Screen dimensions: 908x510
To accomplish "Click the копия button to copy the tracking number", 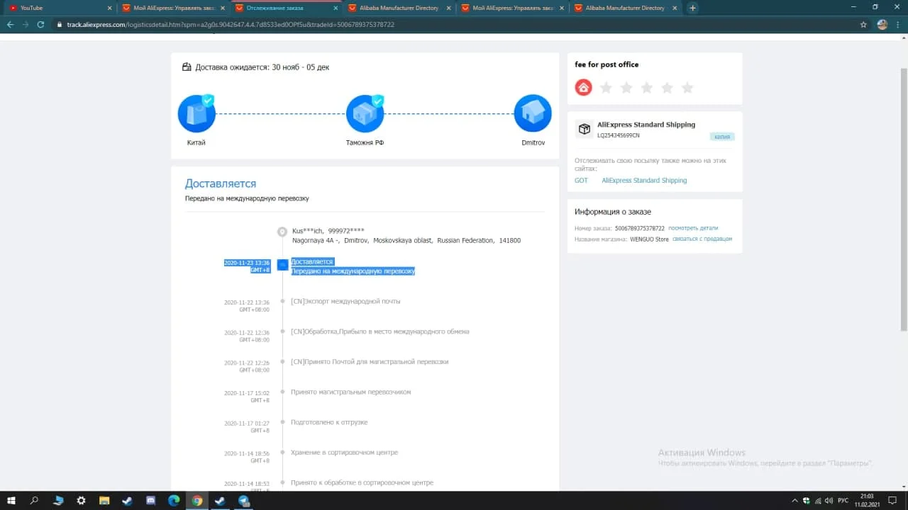I will pyautogui.click(x=722, y=137).
